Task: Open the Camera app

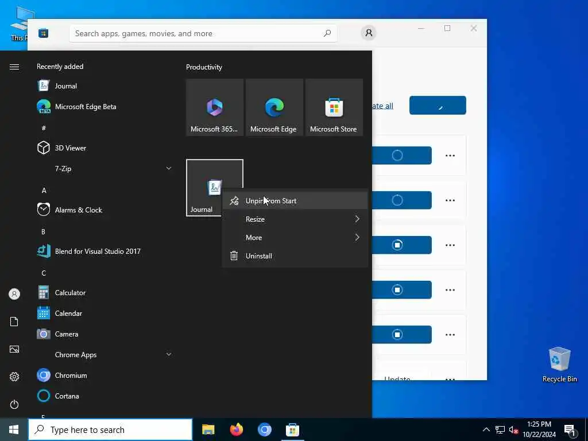Action: click(105, 334)
